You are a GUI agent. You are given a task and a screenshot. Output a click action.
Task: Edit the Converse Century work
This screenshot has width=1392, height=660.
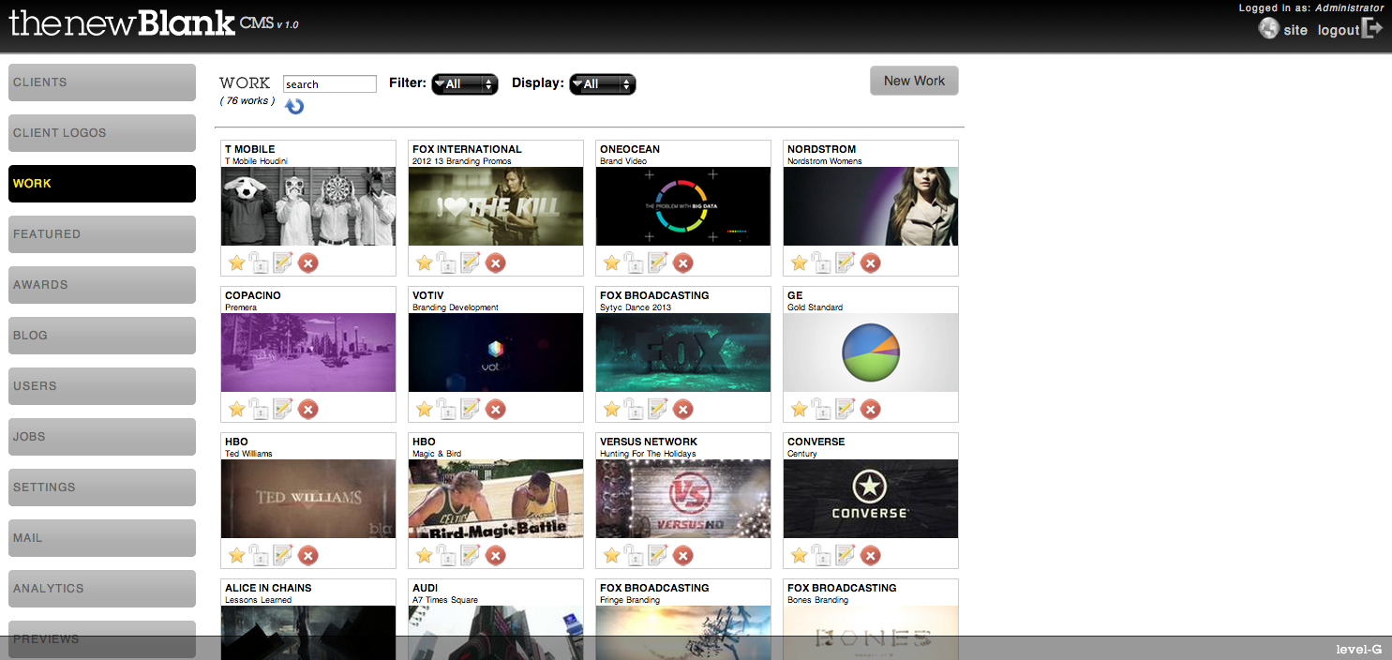846,555
